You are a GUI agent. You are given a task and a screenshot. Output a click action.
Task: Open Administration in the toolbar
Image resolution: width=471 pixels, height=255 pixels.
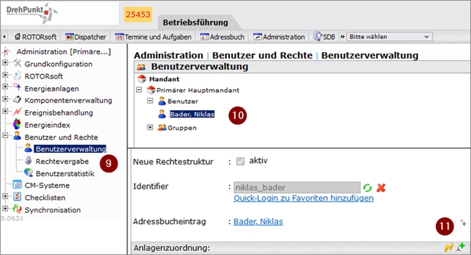[x=279, y=37]
